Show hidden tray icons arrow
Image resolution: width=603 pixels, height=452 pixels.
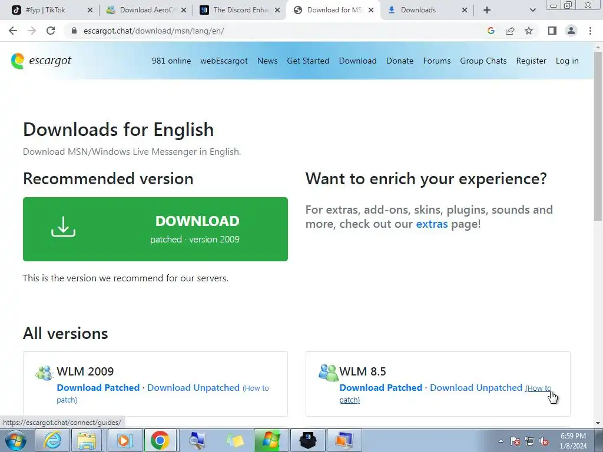click(x=501, y=441)
